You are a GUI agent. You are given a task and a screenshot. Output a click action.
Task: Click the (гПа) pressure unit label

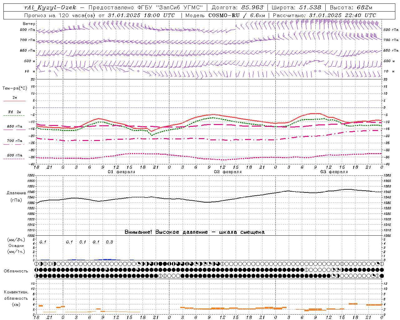[x=16, y=200]
